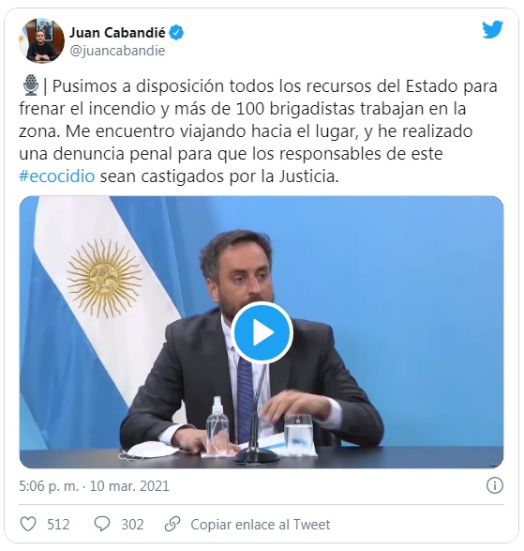Image resolution: width=524 pixels, height=551 pixels.
Task: Click the 512 likes count
Action: tap(58, 525)
